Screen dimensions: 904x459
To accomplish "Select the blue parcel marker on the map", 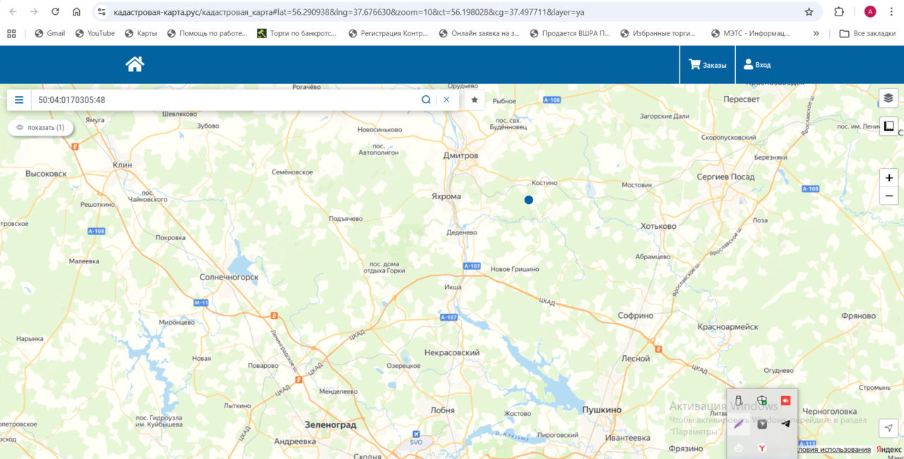I will click(528, 200).
